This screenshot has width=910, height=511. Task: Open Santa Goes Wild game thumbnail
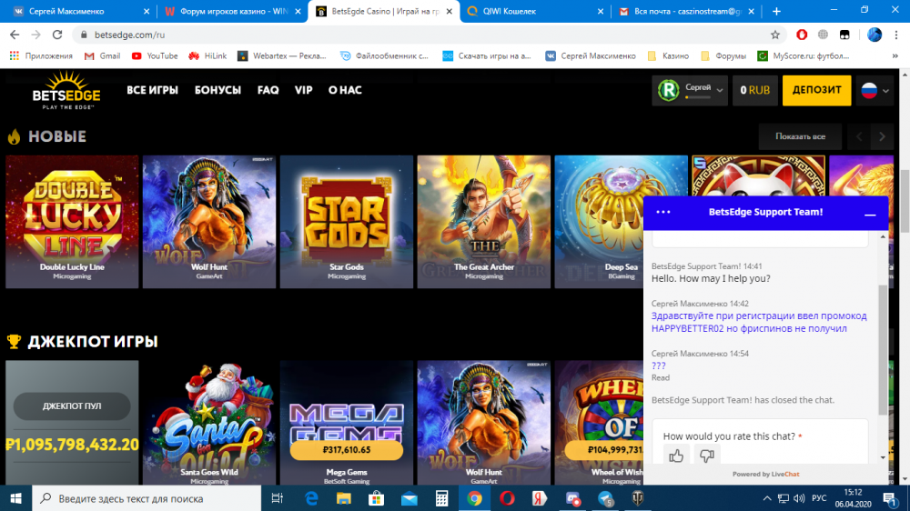coord(209,422)
